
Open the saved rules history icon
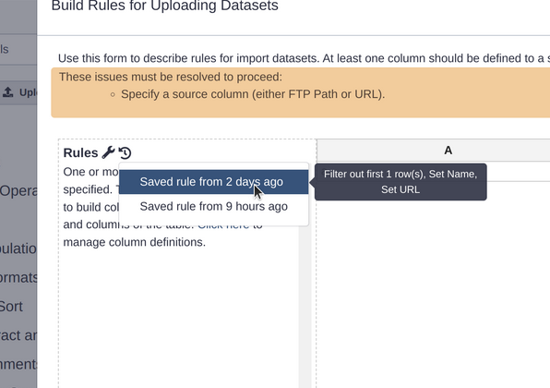click(125, 152)
